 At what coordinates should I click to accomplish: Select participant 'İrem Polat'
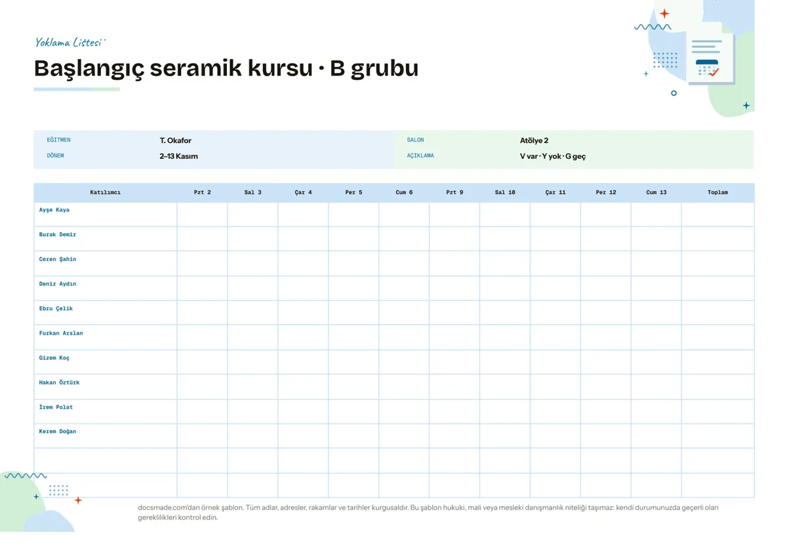pos(56,407)
